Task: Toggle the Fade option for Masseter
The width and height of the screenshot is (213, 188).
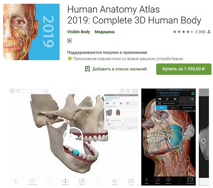Action: (x=162, y=107)
